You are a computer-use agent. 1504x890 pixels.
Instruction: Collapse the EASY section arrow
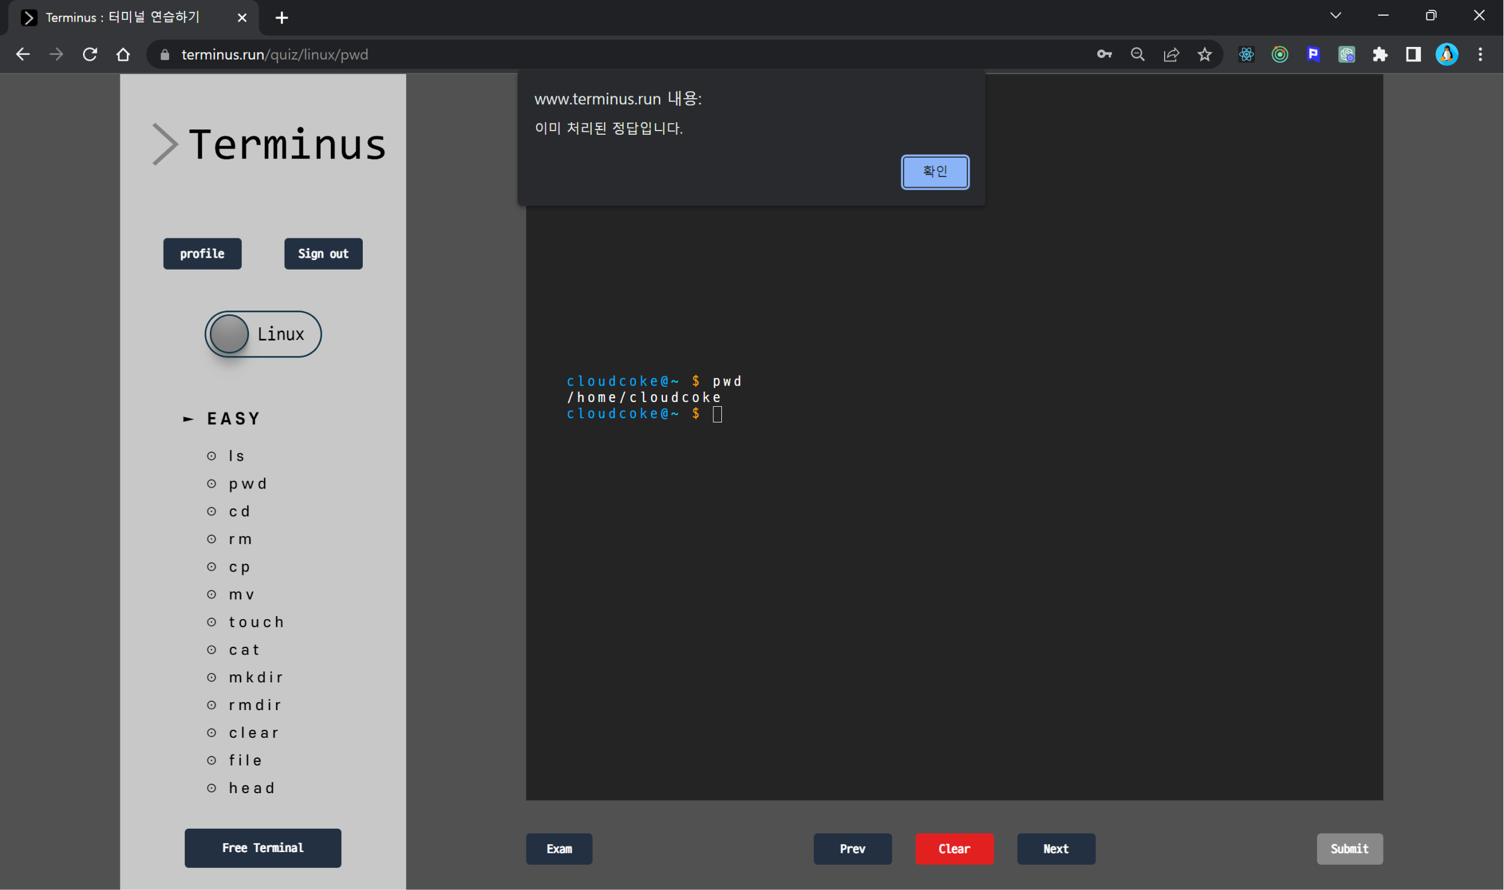tap(188, 419)
